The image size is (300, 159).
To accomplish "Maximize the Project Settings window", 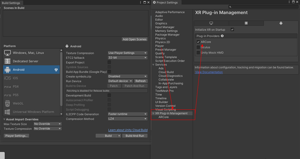I will click(x=293, y=2).
